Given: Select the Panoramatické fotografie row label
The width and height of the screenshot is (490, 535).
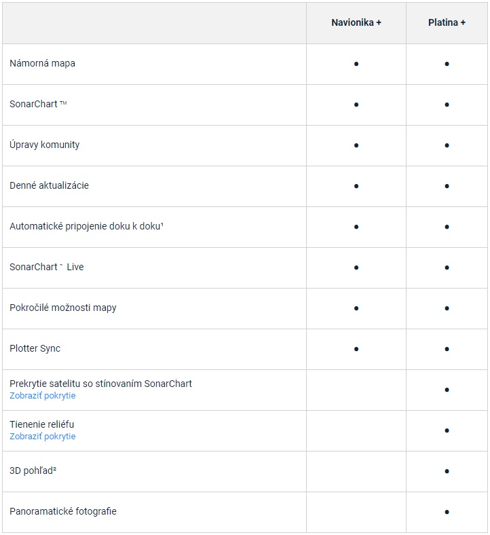Looking at the screenshot, I should tap(63, 511).
